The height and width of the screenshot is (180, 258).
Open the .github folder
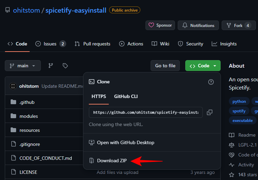click(27, 102)
